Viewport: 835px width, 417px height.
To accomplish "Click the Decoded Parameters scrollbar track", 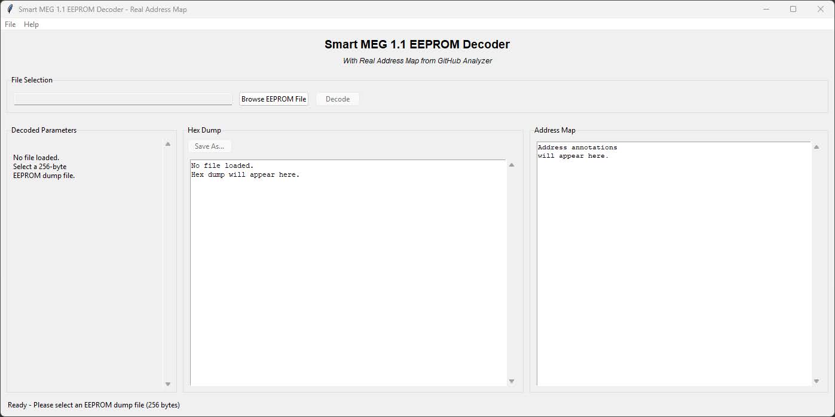I will point(168,264).
